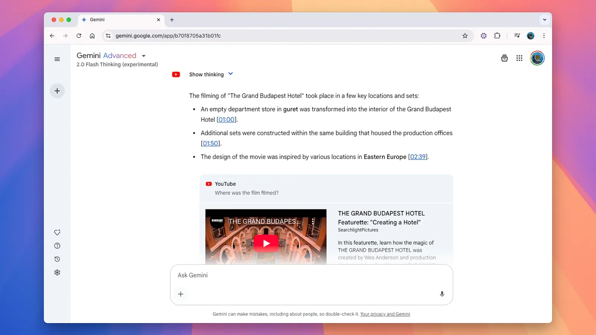The image size is (596, 335).
Task: Open the Gemini model selector dropdown
Action: pyautogui.click(x=143, y=55)
